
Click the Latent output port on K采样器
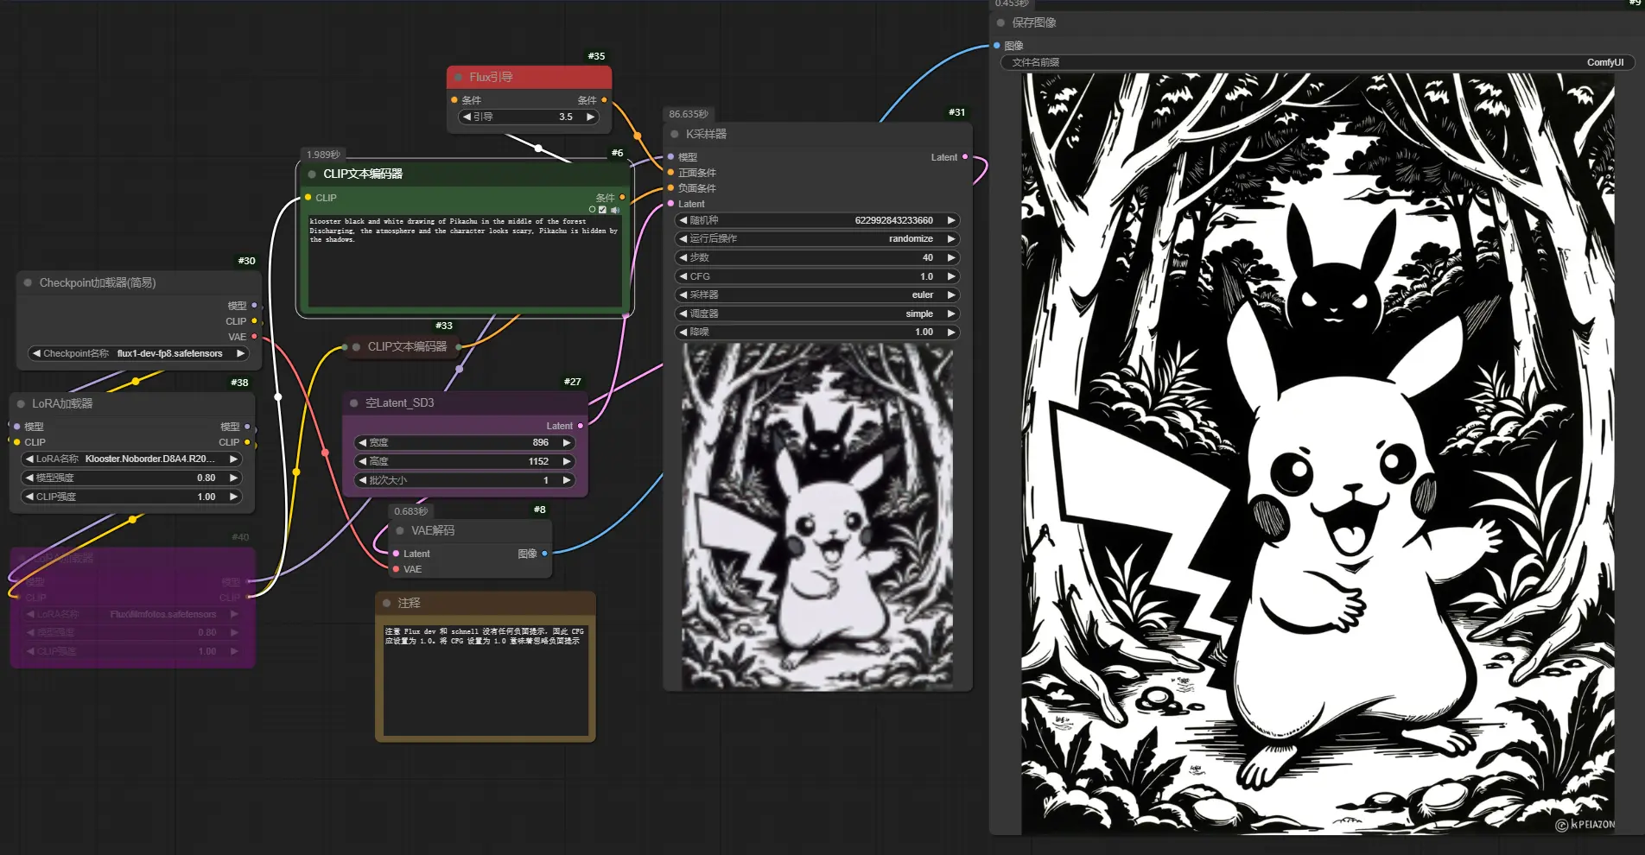click(x=965, y=157)
